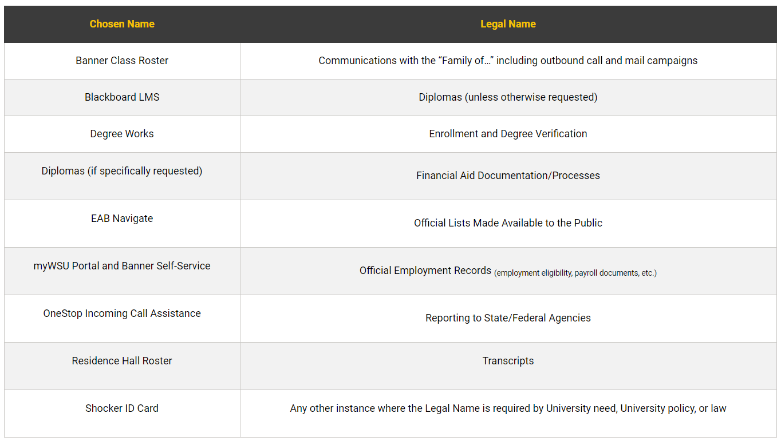The image size is (781, 441).
Task: Click Financial Aid Documentation/Processes cell
Action: pyautogui.click(x=508, y=176)
